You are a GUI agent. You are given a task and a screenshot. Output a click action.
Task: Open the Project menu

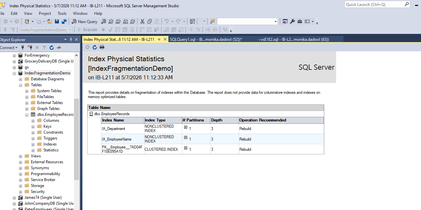point(45,13)
